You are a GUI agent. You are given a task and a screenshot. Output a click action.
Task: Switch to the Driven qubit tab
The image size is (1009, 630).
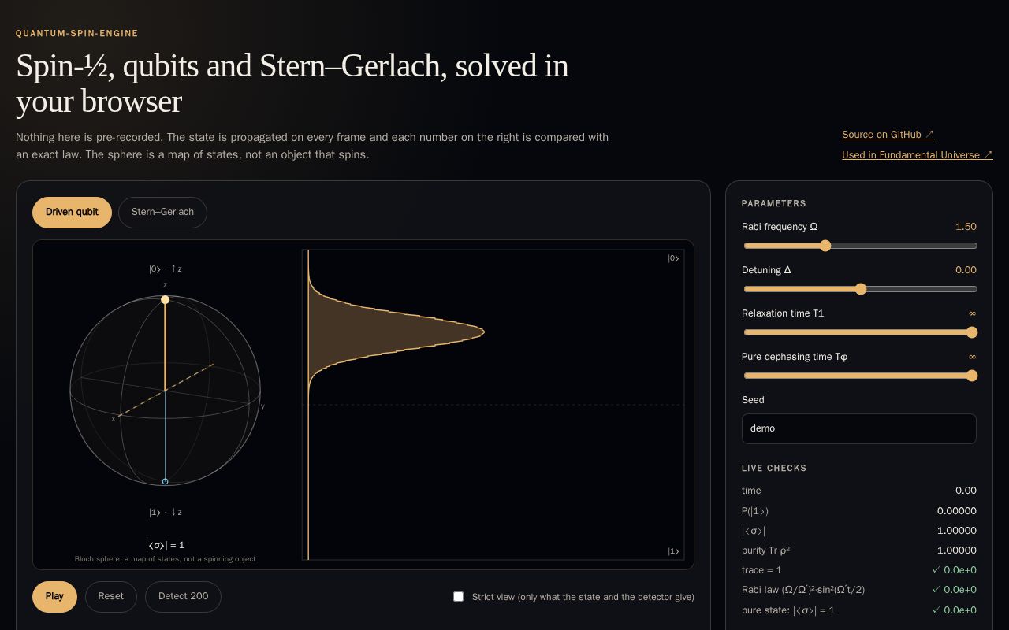click(72, 213)
